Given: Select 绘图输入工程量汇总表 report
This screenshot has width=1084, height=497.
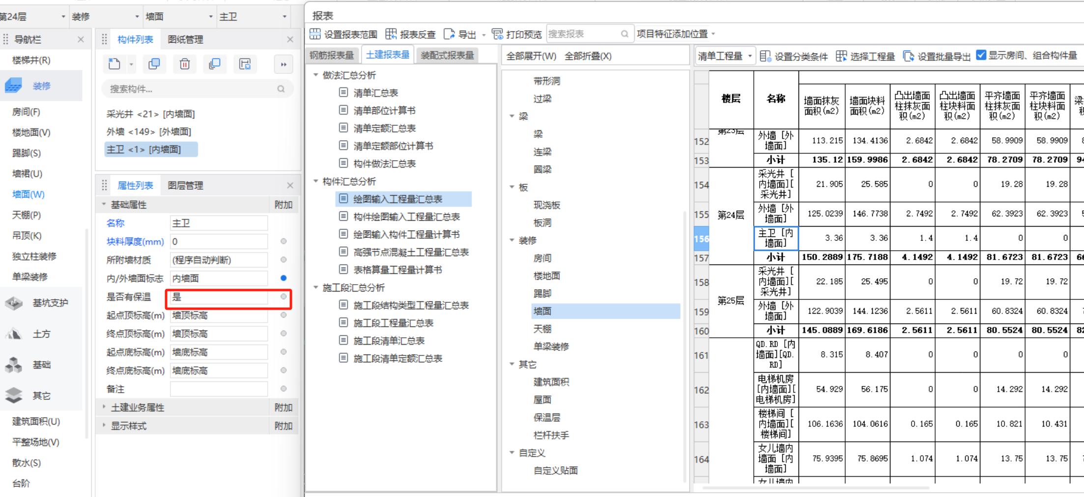Looking at the screenshot, I should [403, 199].
